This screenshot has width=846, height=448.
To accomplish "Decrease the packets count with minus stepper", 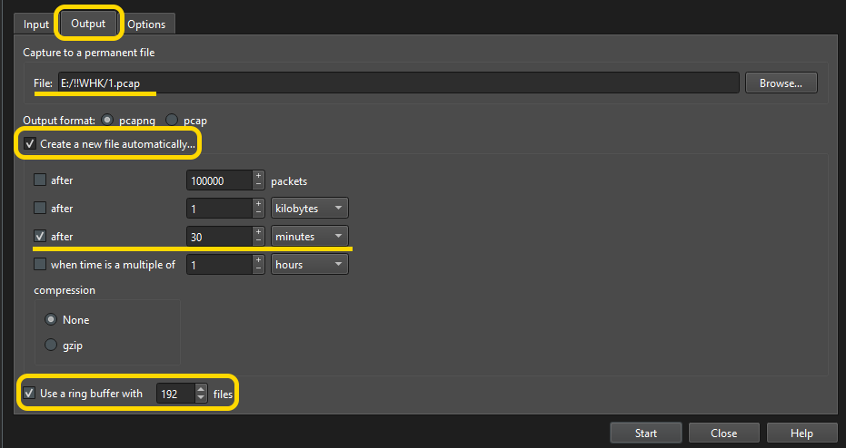I will [x=258, y=185].
